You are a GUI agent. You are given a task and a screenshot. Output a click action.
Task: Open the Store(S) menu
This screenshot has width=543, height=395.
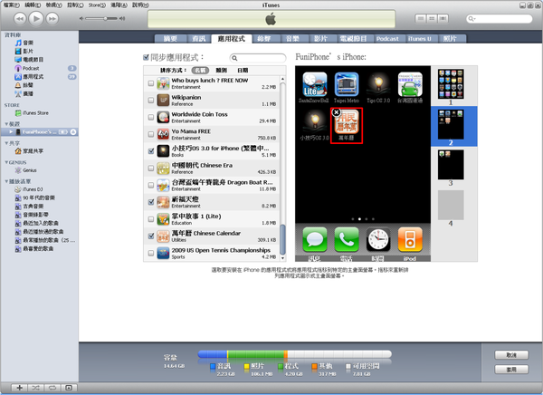pos(97,5)
